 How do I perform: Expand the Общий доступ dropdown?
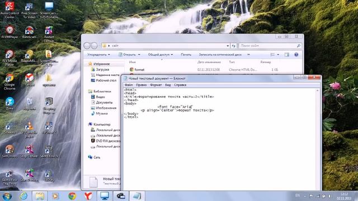coord(161,55)
